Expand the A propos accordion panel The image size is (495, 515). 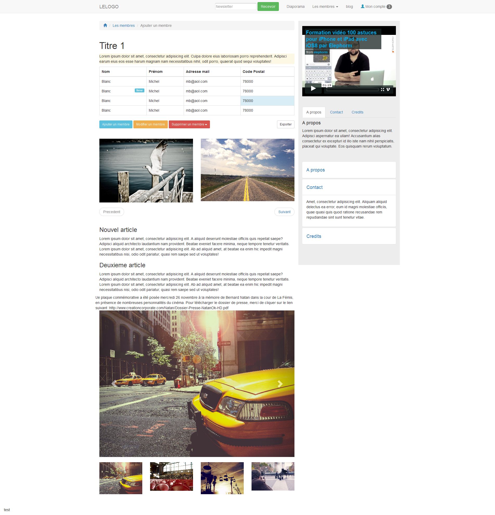pyautogui.click(x=315, y=170)
